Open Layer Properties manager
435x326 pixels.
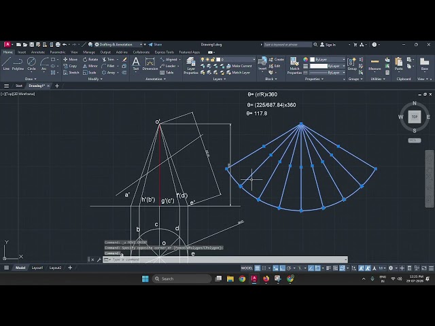click(191, 66)
